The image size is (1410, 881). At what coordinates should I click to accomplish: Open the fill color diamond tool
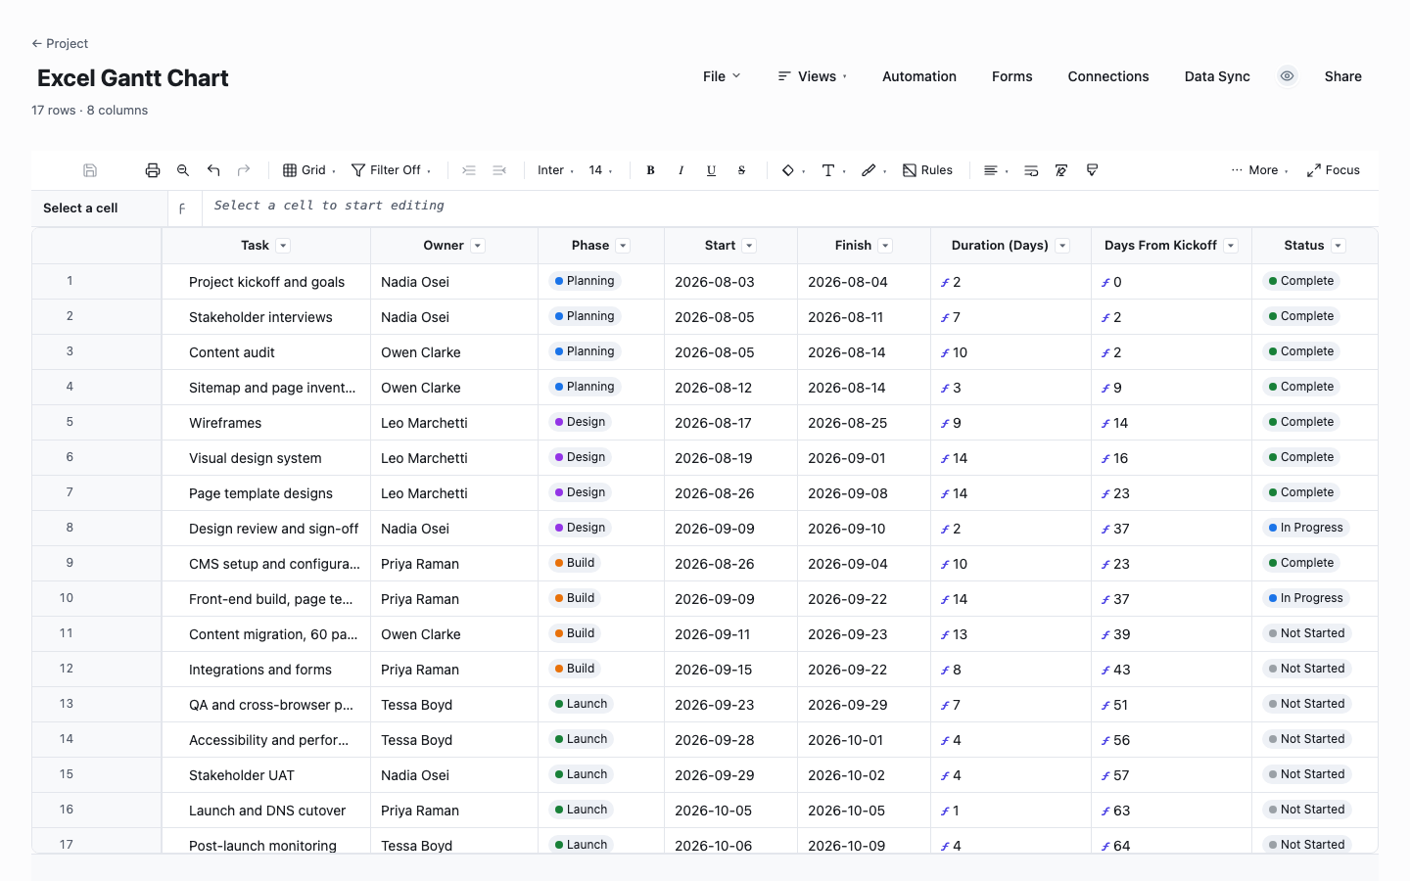[x=793, y=170]
